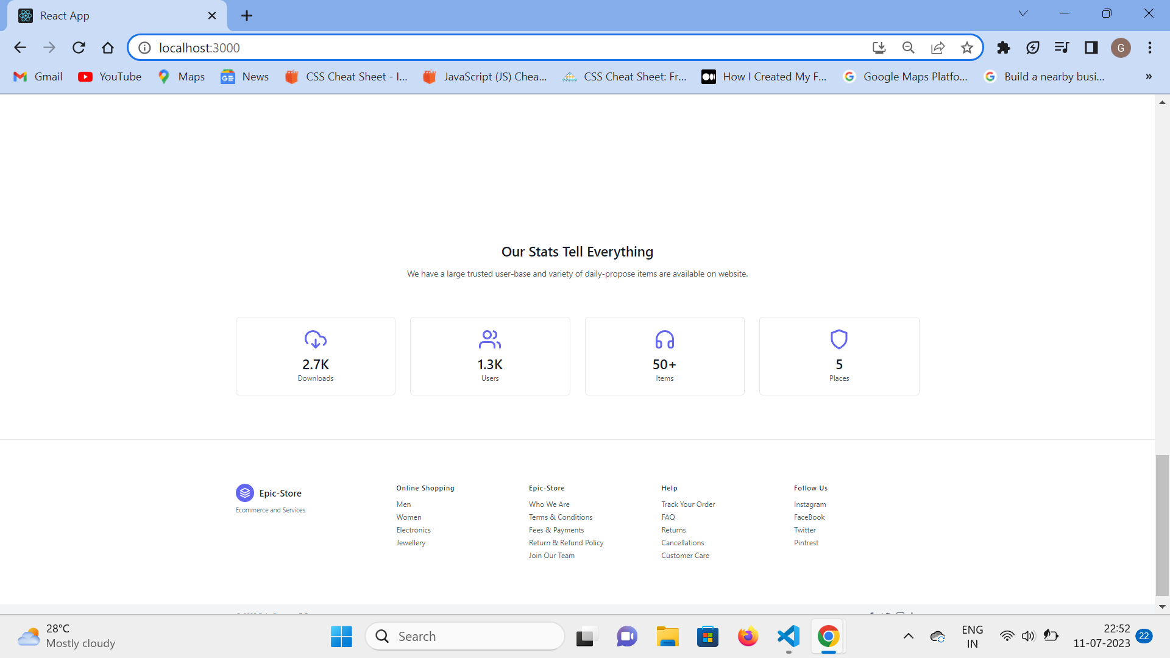Toggle the browser side panel
The width and height of the screenshot is (1170, 658).
[1091, 48]
